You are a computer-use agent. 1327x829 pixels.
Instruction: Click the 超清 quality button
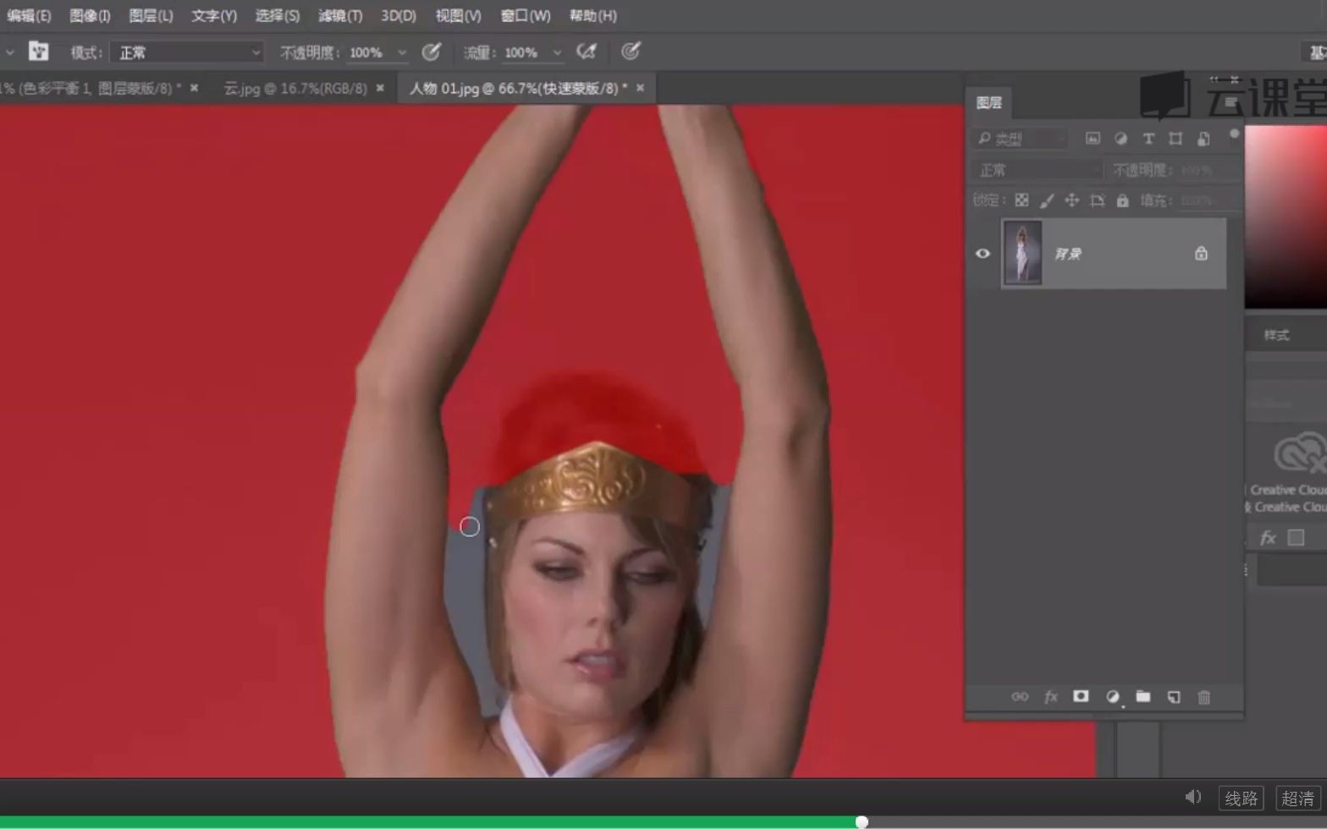coord(1297,798)
